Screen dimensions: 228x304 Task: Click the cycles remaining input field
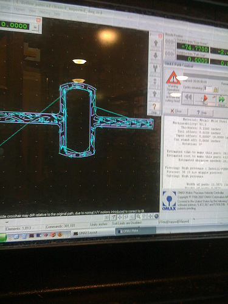[208, 89]
